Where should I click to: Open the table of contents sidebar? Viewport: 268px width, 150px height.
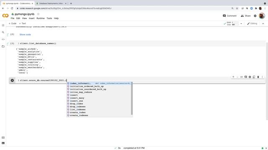pyautogui.click(x=3, y=25)
